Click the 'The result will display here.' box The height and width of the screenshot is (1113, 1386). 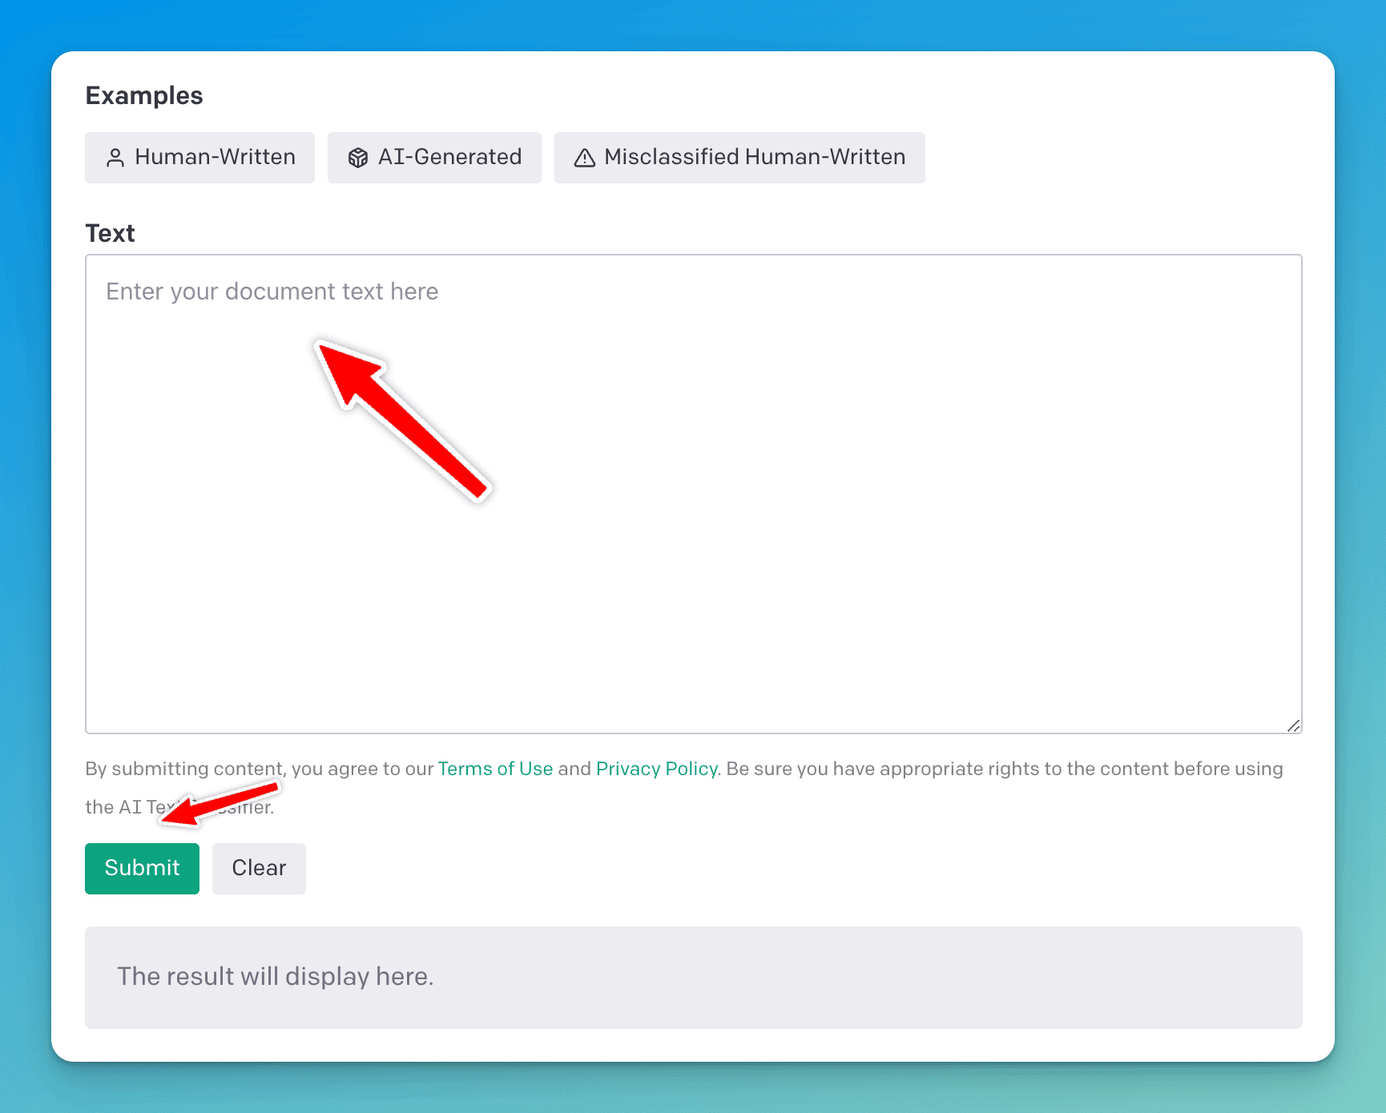click(694, 978)
